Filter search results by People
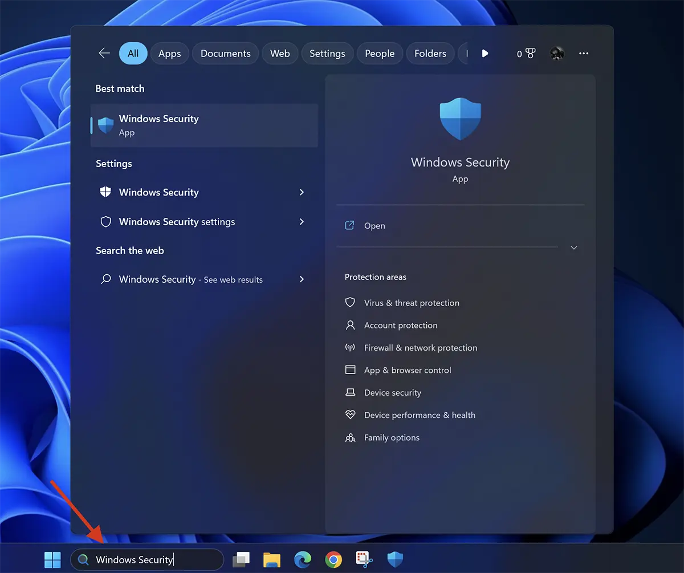This screenshot has width=684, height=573. 380,54
